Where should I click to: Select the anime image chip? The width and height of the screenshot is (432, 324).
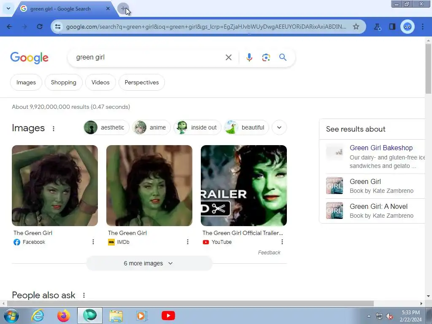[x=151, y=127]
